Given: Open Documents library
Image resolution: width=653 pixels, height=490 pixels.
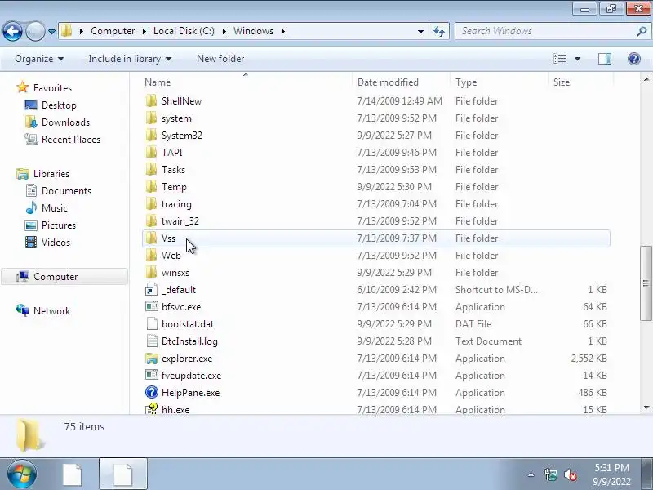Looking at the screenshot, I should click(x=66, y=191).
